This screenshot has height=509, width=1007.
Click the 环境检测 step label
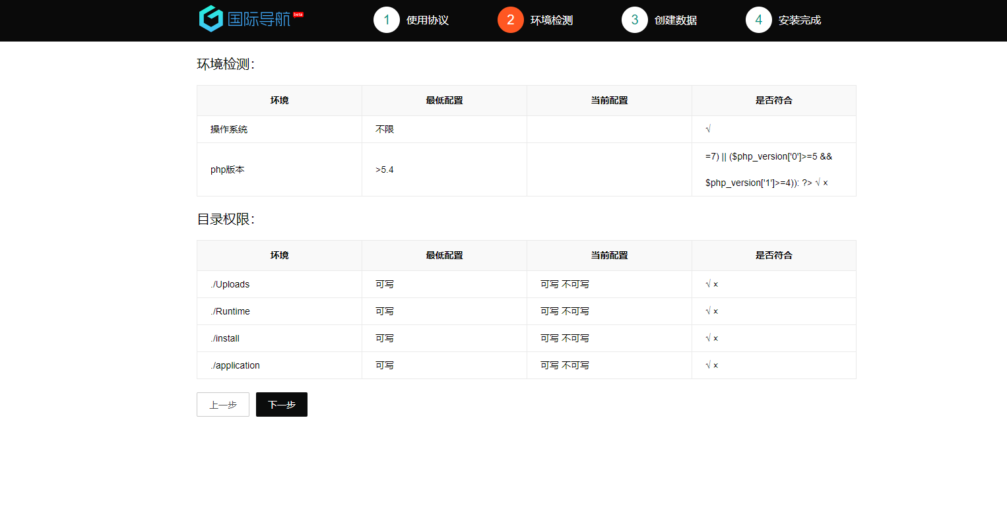tap(552, 20)
